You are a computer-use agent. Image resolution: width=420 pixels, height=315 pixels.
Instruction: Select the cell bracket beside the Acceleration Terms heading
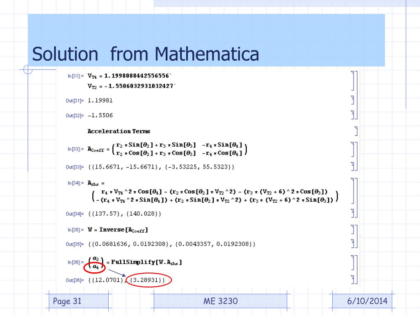point(356,131)
